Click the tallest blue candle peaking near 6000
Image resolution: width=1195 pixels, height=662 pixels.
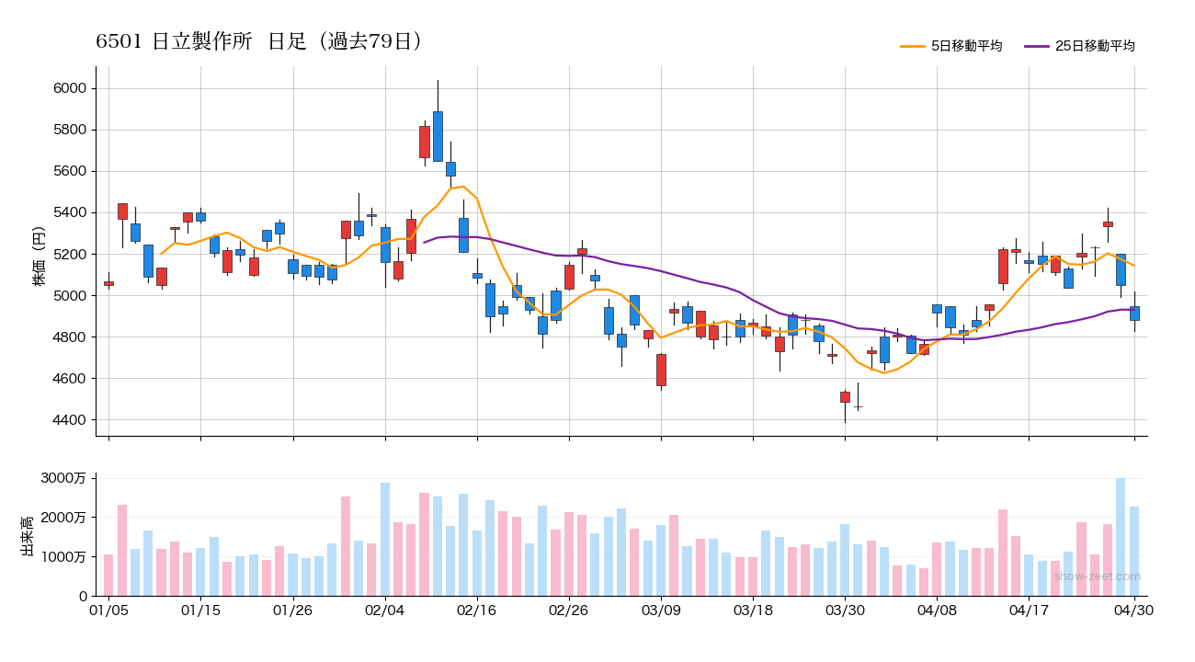pos(438,136)
